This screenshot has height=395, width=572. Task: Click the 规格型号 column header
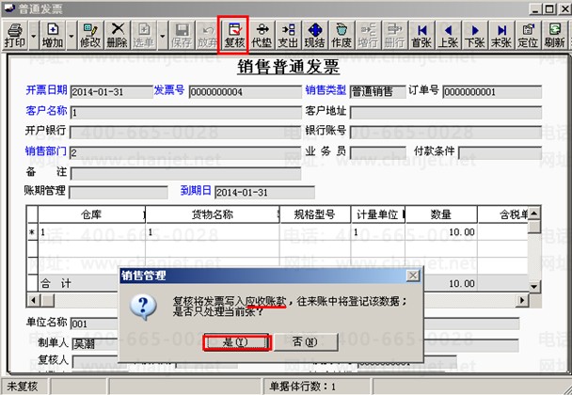[315, 214]
